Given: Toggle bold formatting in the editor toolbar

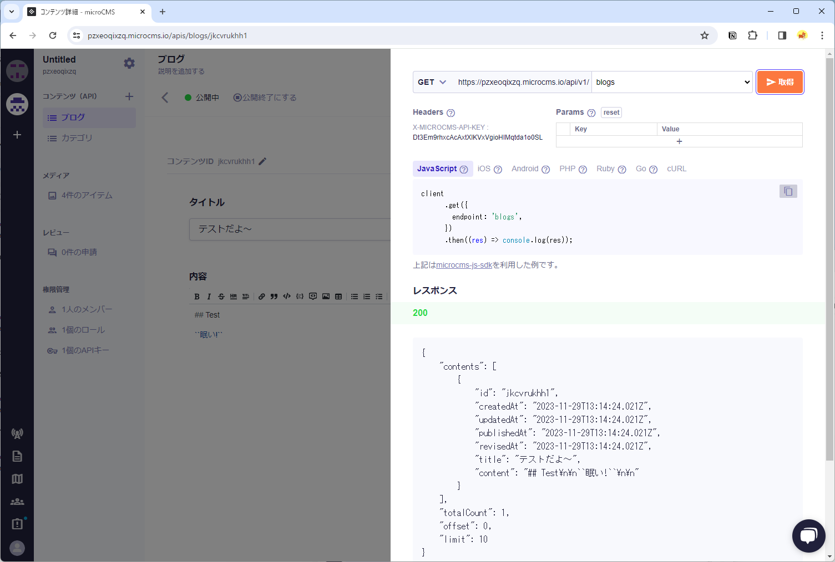Looking at the screenshot, I should pyautogui.click(x=197, y=297).
